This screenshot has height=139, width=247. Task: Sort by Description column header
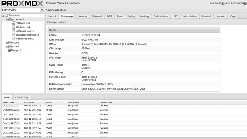click(173, 102)
